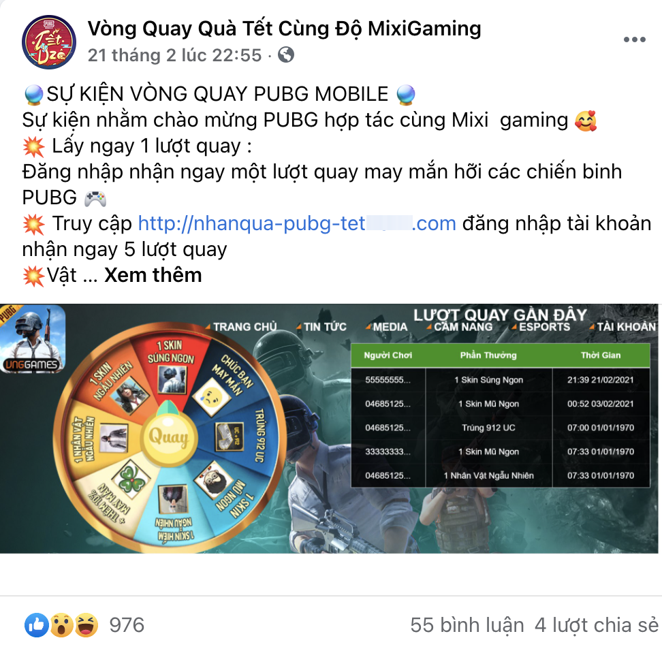
Task: Click the Wow reaction emoji icon
Action: tap(62, 625)
